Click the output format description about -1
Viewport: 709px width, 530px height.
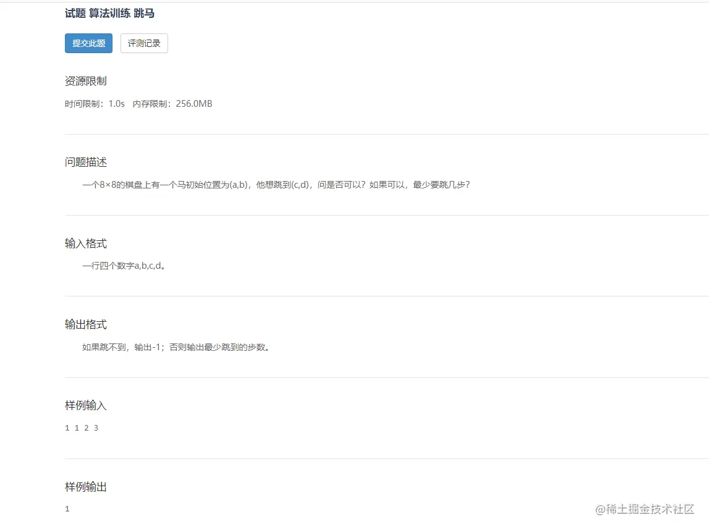pyautogui.click(x=176, y=347)
